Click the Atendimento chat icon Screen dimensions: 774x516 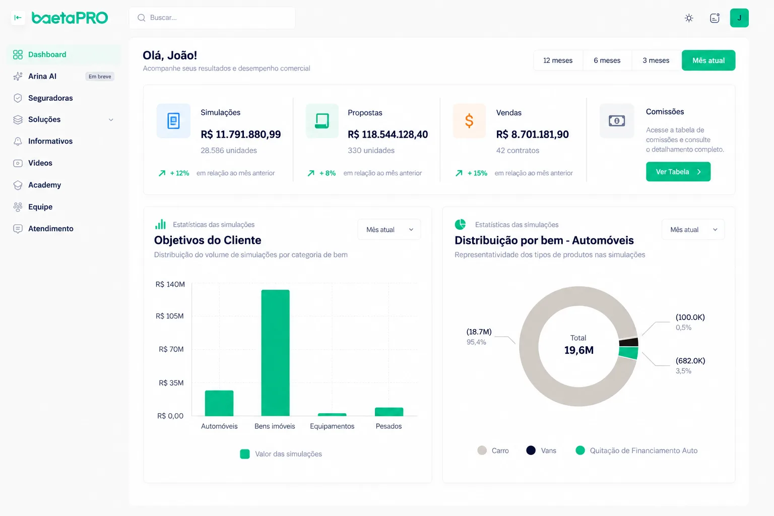coord(18,229)
